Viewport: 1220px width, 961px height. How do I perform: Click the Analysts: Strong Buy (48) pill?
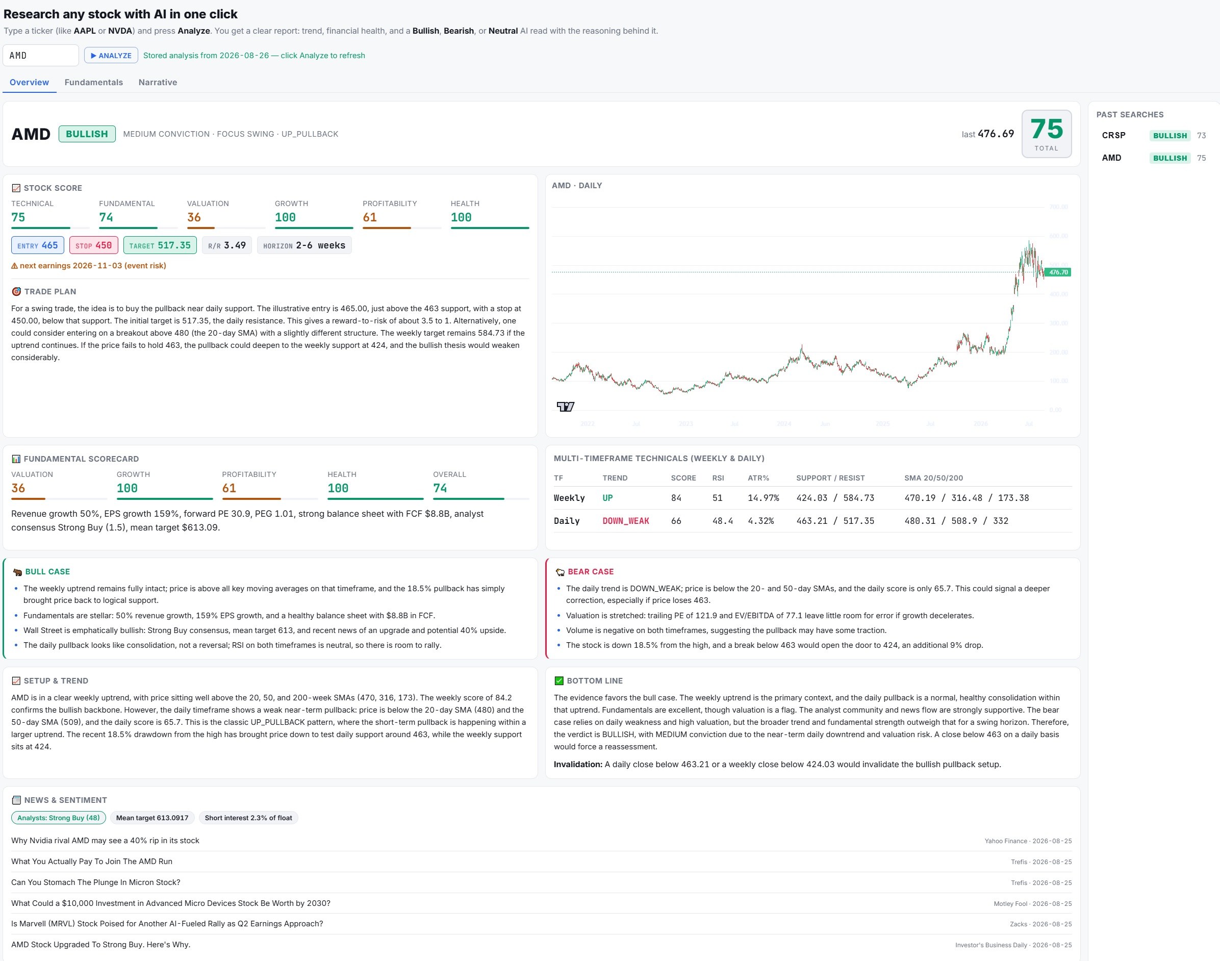tap(59, 818)
